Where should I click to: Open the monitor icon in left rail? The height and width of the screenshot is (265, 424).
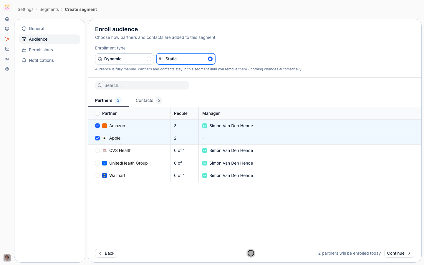click(7, 29)
